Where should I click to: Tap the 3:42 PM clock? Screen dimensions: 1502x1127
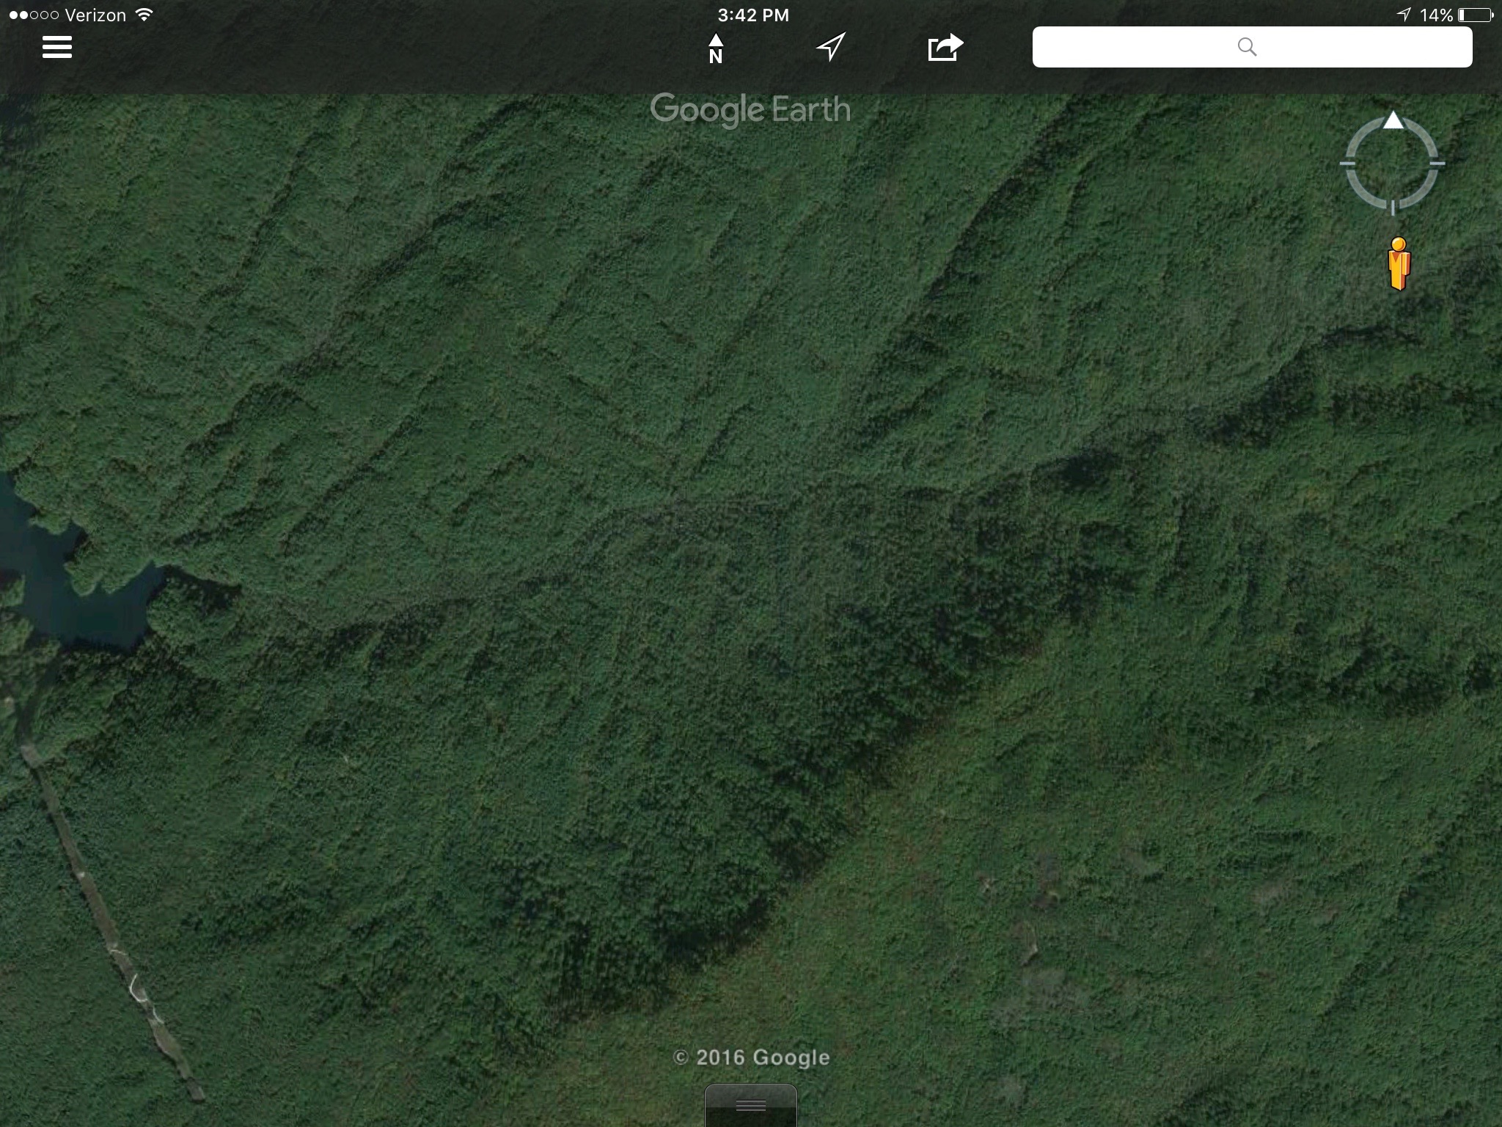753,15
